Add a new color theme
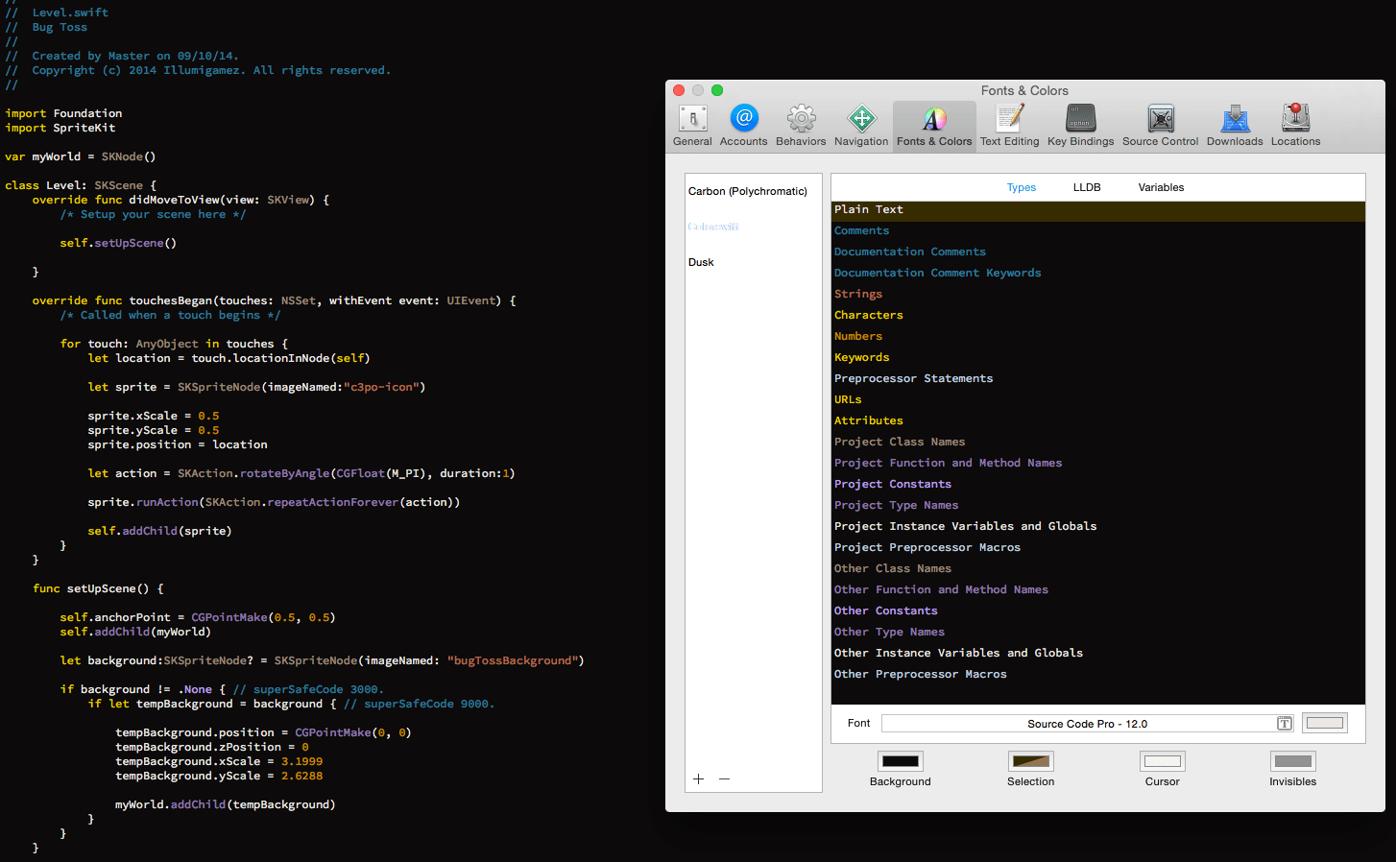 [698, 778]
